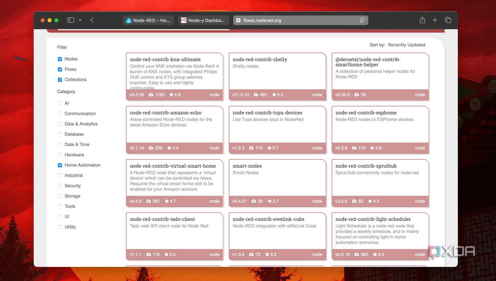
Task: Click download cloud icon on smarthome-helper card
Action: 357,95
